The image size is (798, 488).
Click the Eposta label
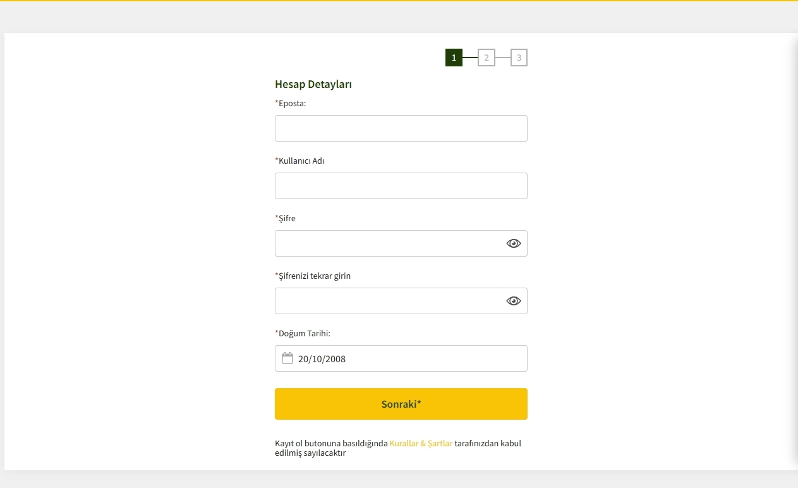[x=291, y=103]
